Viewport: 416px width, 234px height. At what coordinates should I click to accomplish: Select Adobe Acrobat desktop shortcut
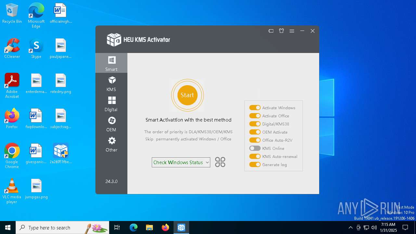(x=12, y=86)
